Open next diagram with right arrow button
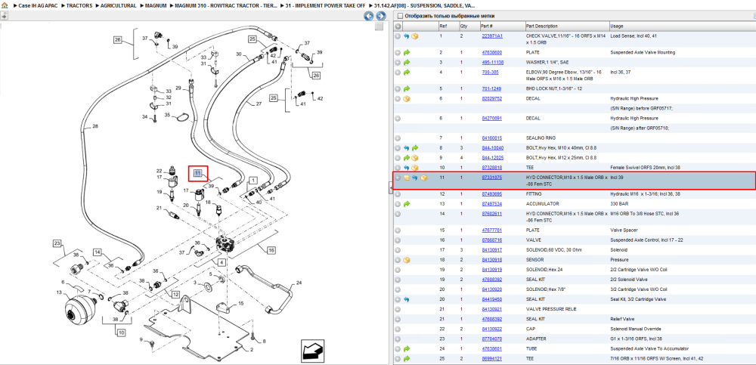 point(380,16)
